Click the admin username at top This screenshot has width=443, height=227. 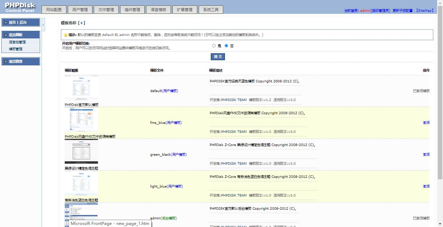click(365, 11)
